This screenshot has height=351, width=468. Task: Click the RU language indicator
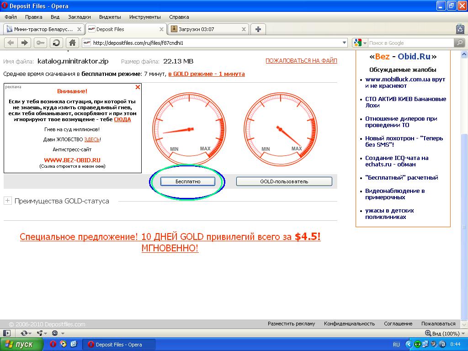[x=396, y=345]
